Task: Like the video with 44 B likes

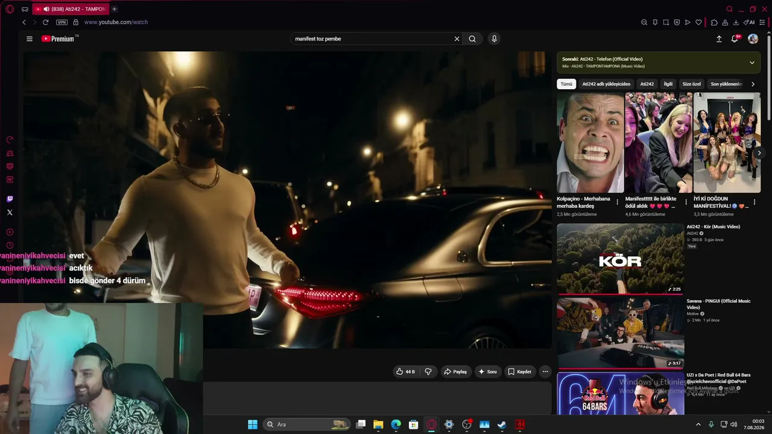Action: 405,372
